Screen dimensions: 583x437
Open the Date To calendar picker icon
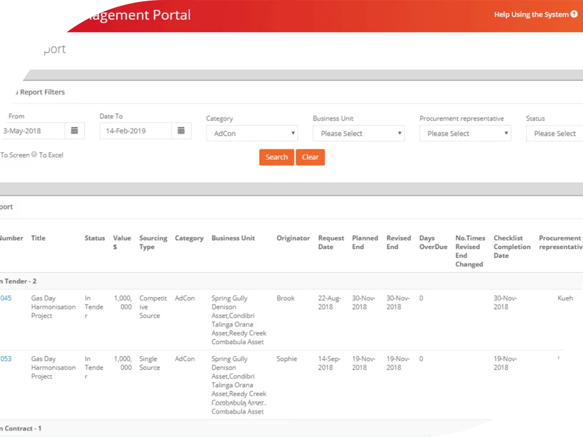pos(181,131)
